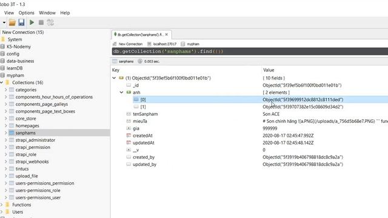
Task: Collapse the Collections (16) folder
Action: tap(2, 82)
